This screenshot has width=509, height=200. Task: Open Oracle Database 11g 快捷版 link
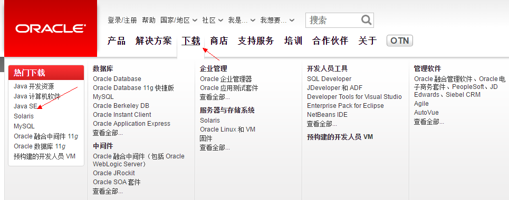point(133,88)
